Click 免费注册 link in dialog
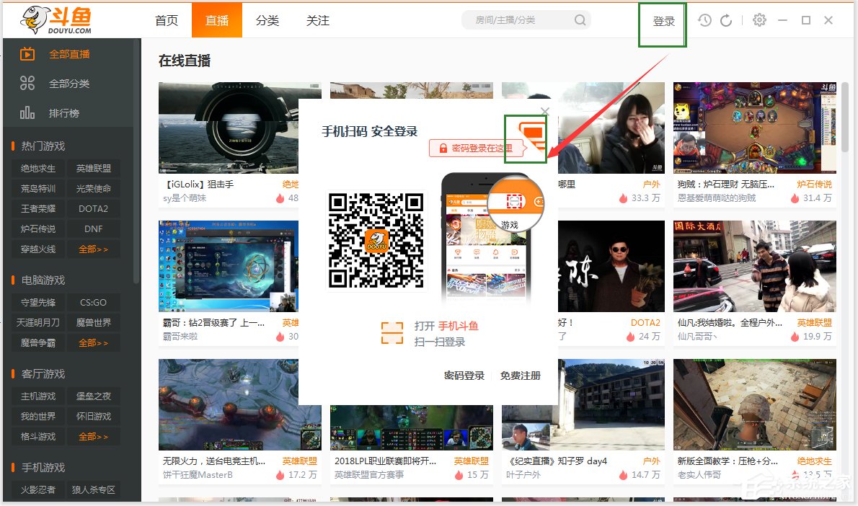This screenshot has width=858, height=506. (521, 376)
